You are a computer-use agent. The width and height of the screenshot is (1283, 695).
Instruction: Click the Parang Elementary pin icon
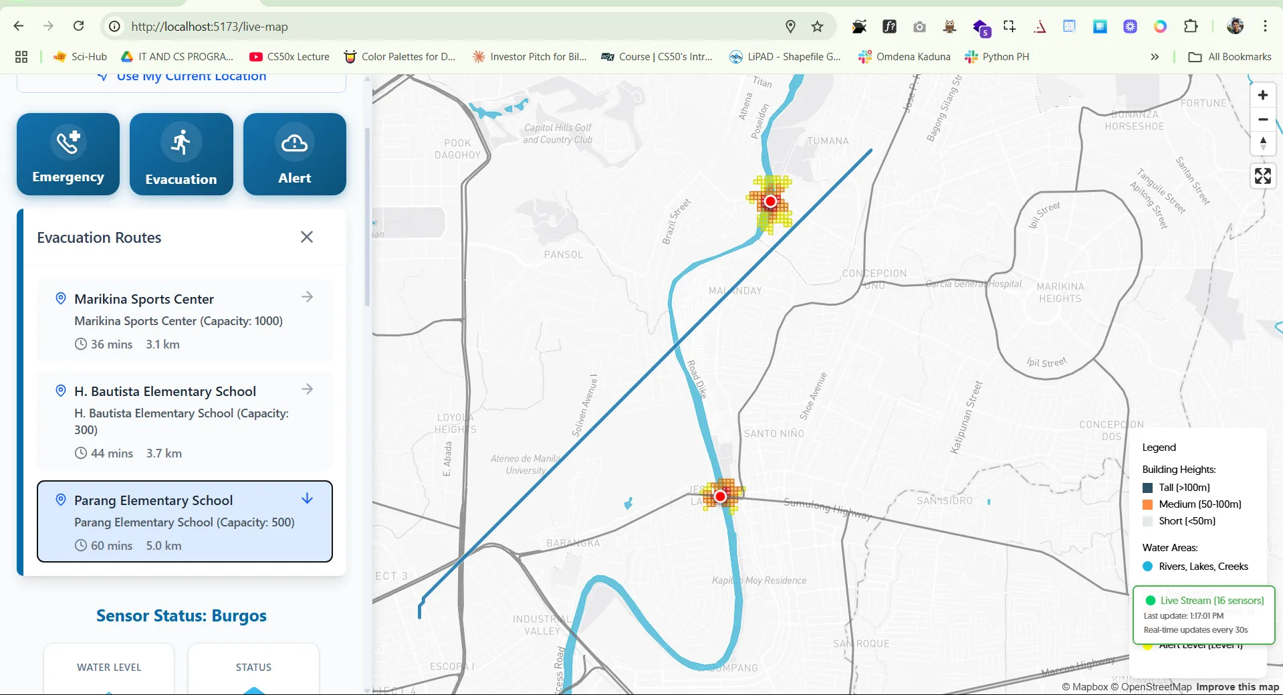61,500
